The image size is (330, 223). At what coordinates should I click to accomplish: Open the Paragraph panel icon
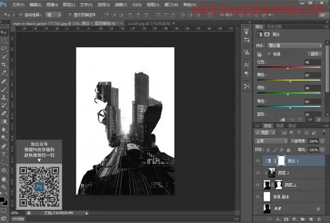pos(247,74)
